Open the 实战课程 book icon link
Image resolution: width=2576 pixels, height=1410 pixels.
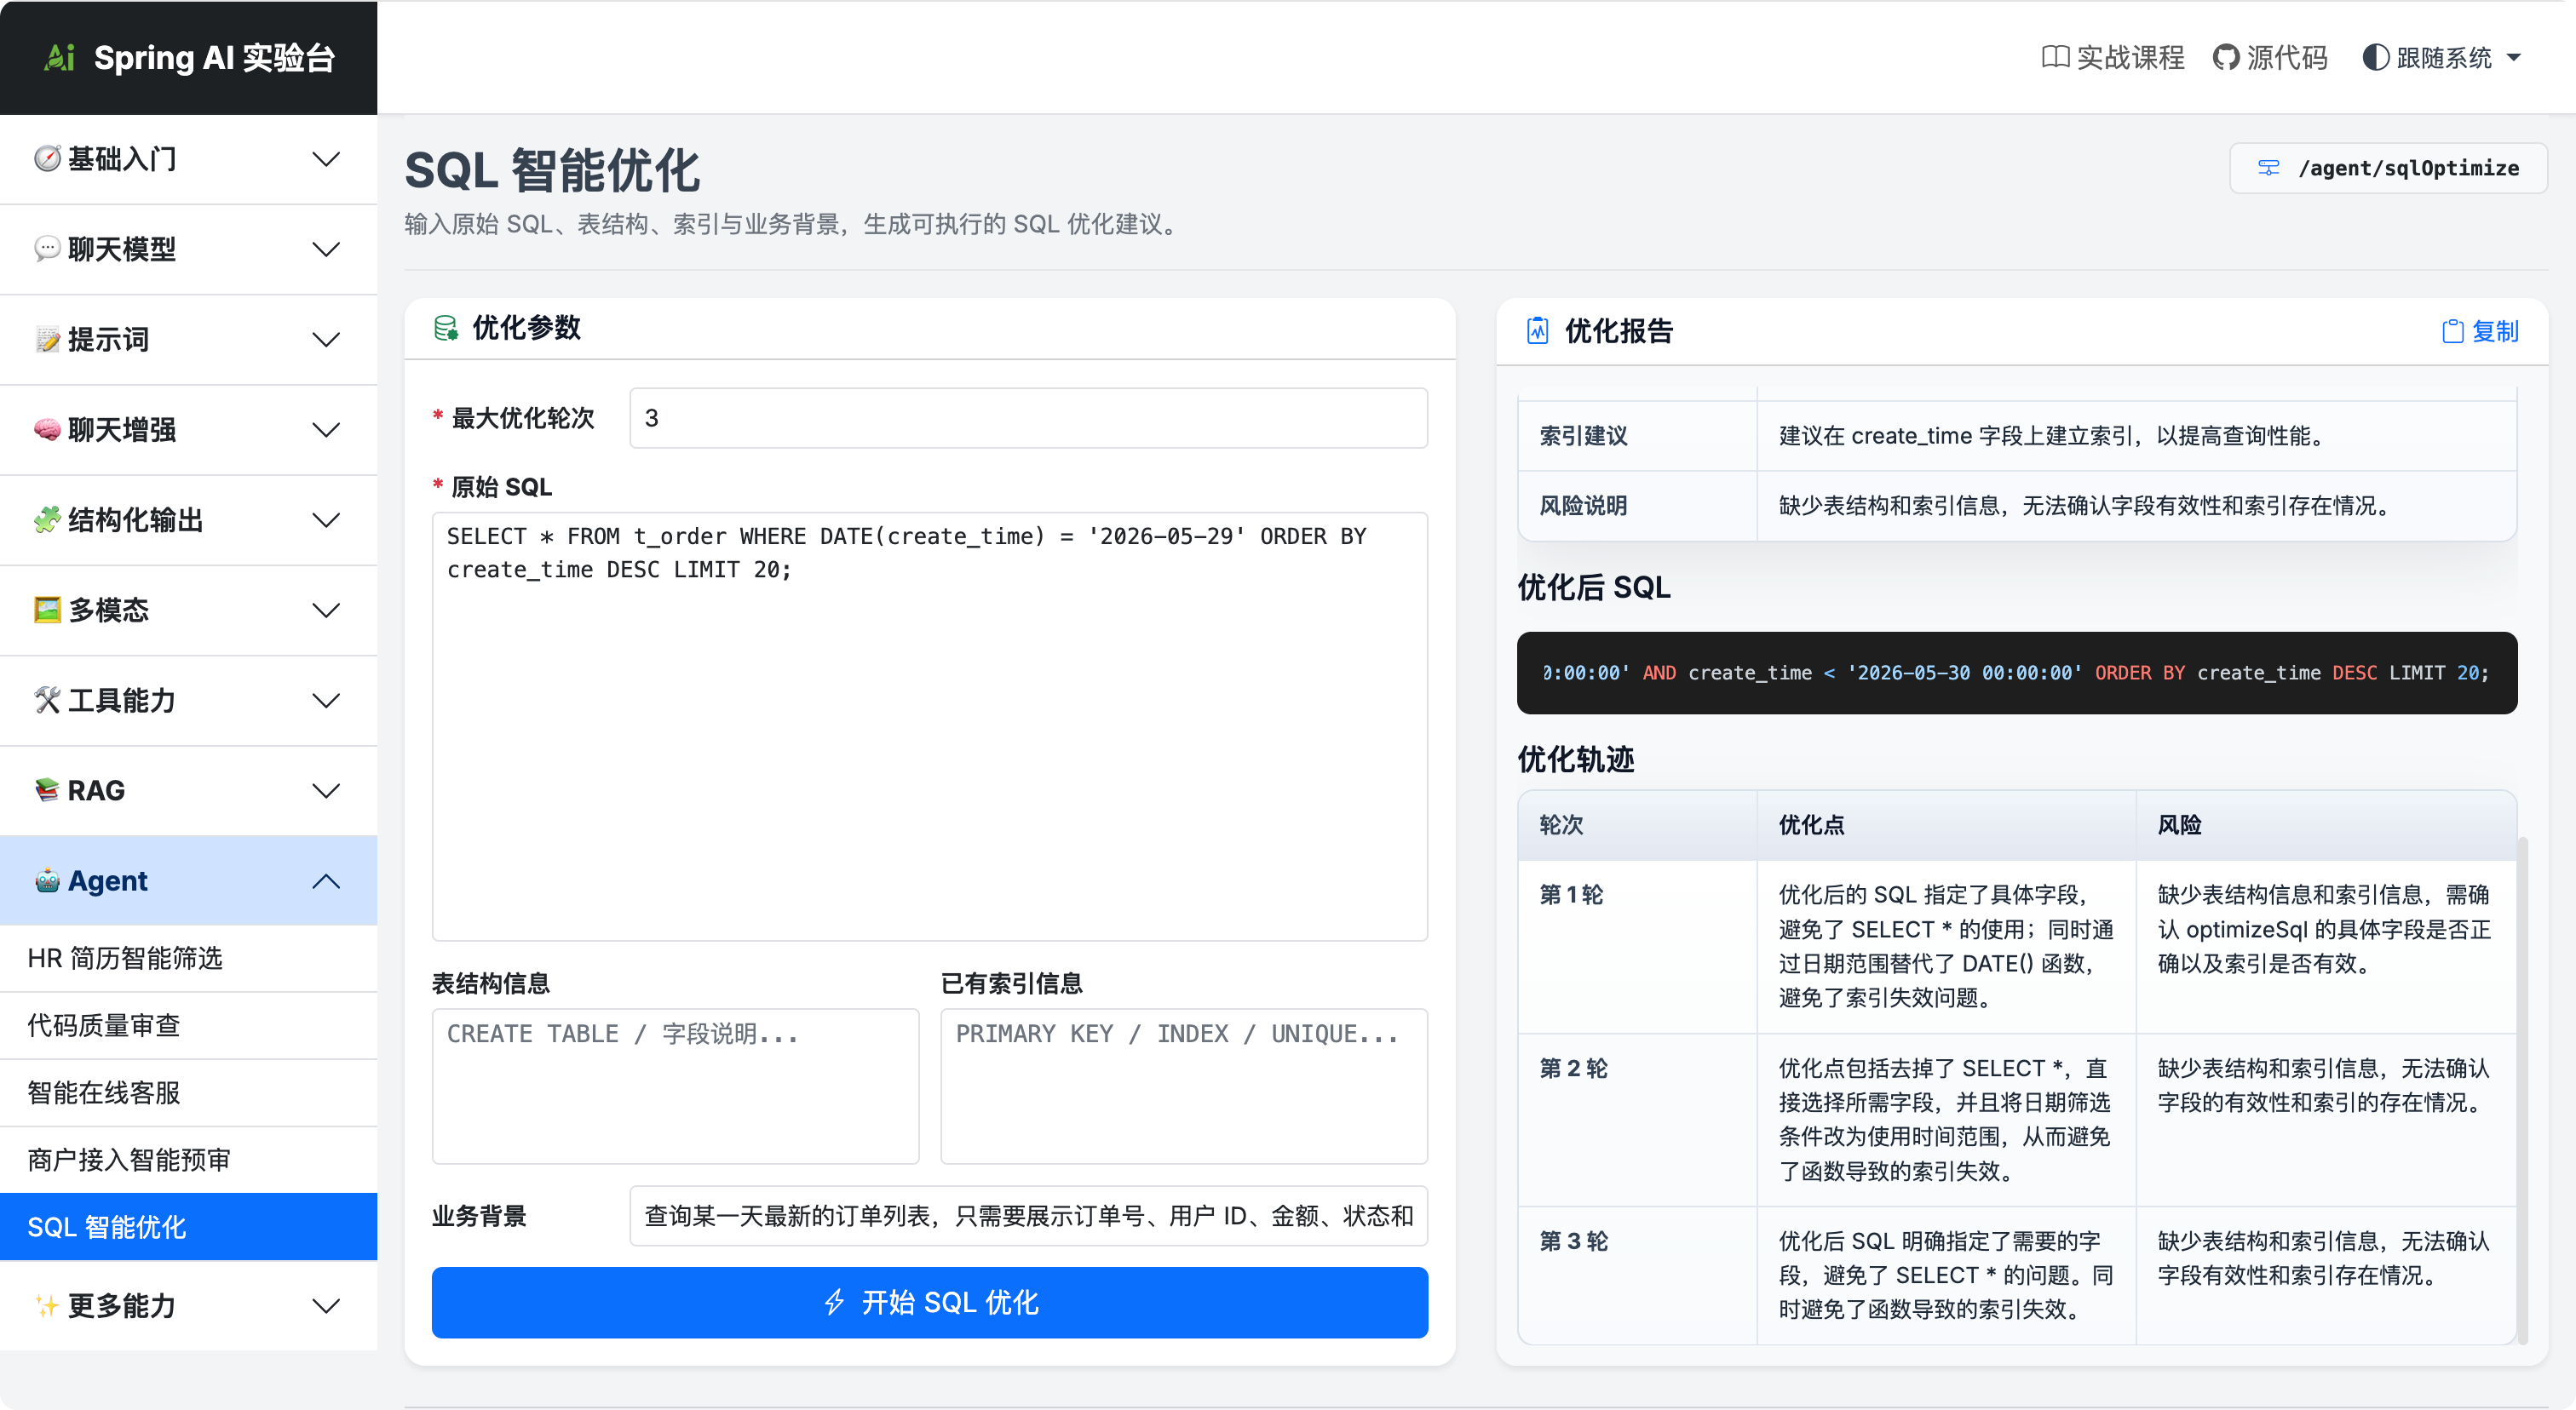2055,57
